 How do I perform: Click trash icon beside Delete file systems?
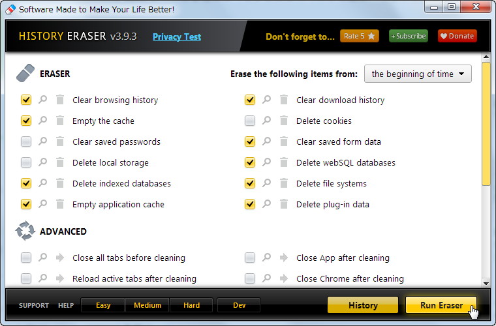coord(284,183)
